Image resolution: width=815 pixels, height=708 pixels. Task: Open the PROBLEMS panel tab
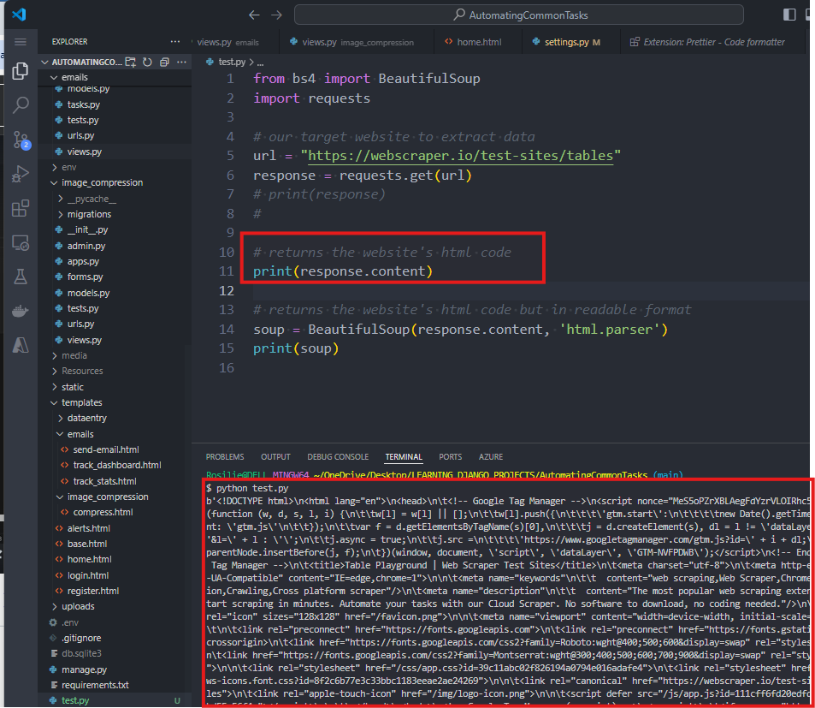(225, 457)
